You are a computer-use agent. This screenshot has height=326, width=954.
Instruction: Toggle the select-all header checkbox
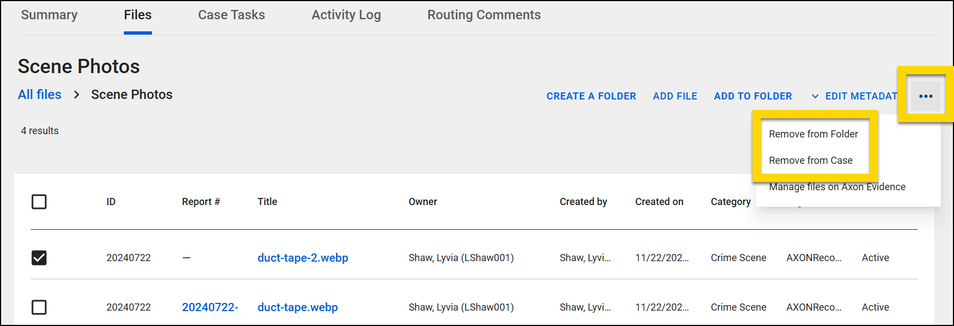pyautogui.click(x=39, y=202)
